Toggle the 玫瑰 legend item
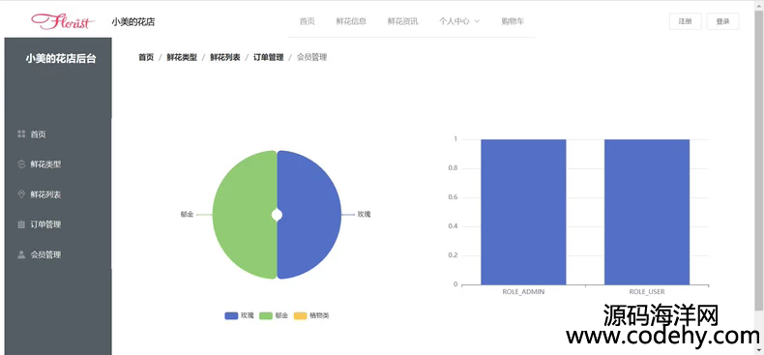 pyautogui.click(x=239, y=315)
